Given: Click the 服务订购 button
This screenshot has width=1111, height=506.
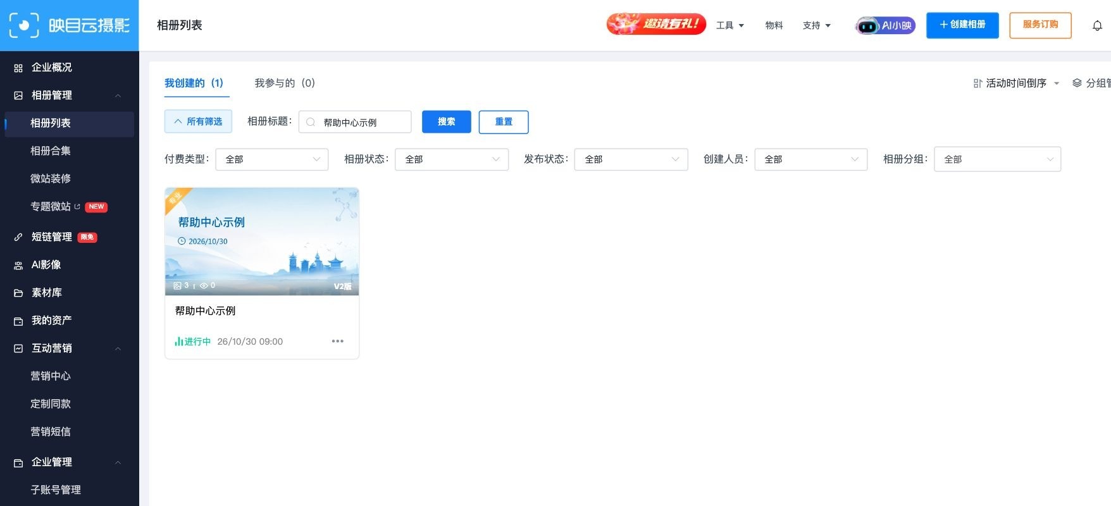Looking at the screenshot, I should (x=1040, y=25).
